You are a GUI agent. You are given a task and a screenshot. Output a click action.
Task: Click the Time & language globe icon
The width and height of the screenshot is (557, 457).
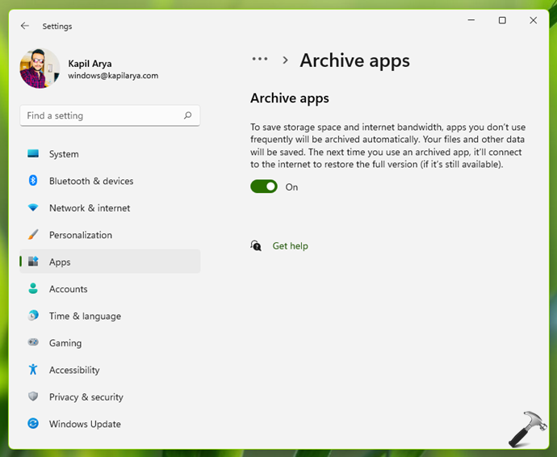(x=33, y=316)
